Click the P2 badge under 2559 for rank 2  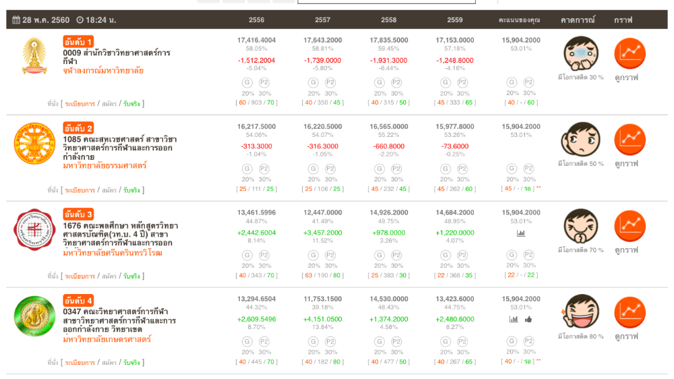(462, 169)
